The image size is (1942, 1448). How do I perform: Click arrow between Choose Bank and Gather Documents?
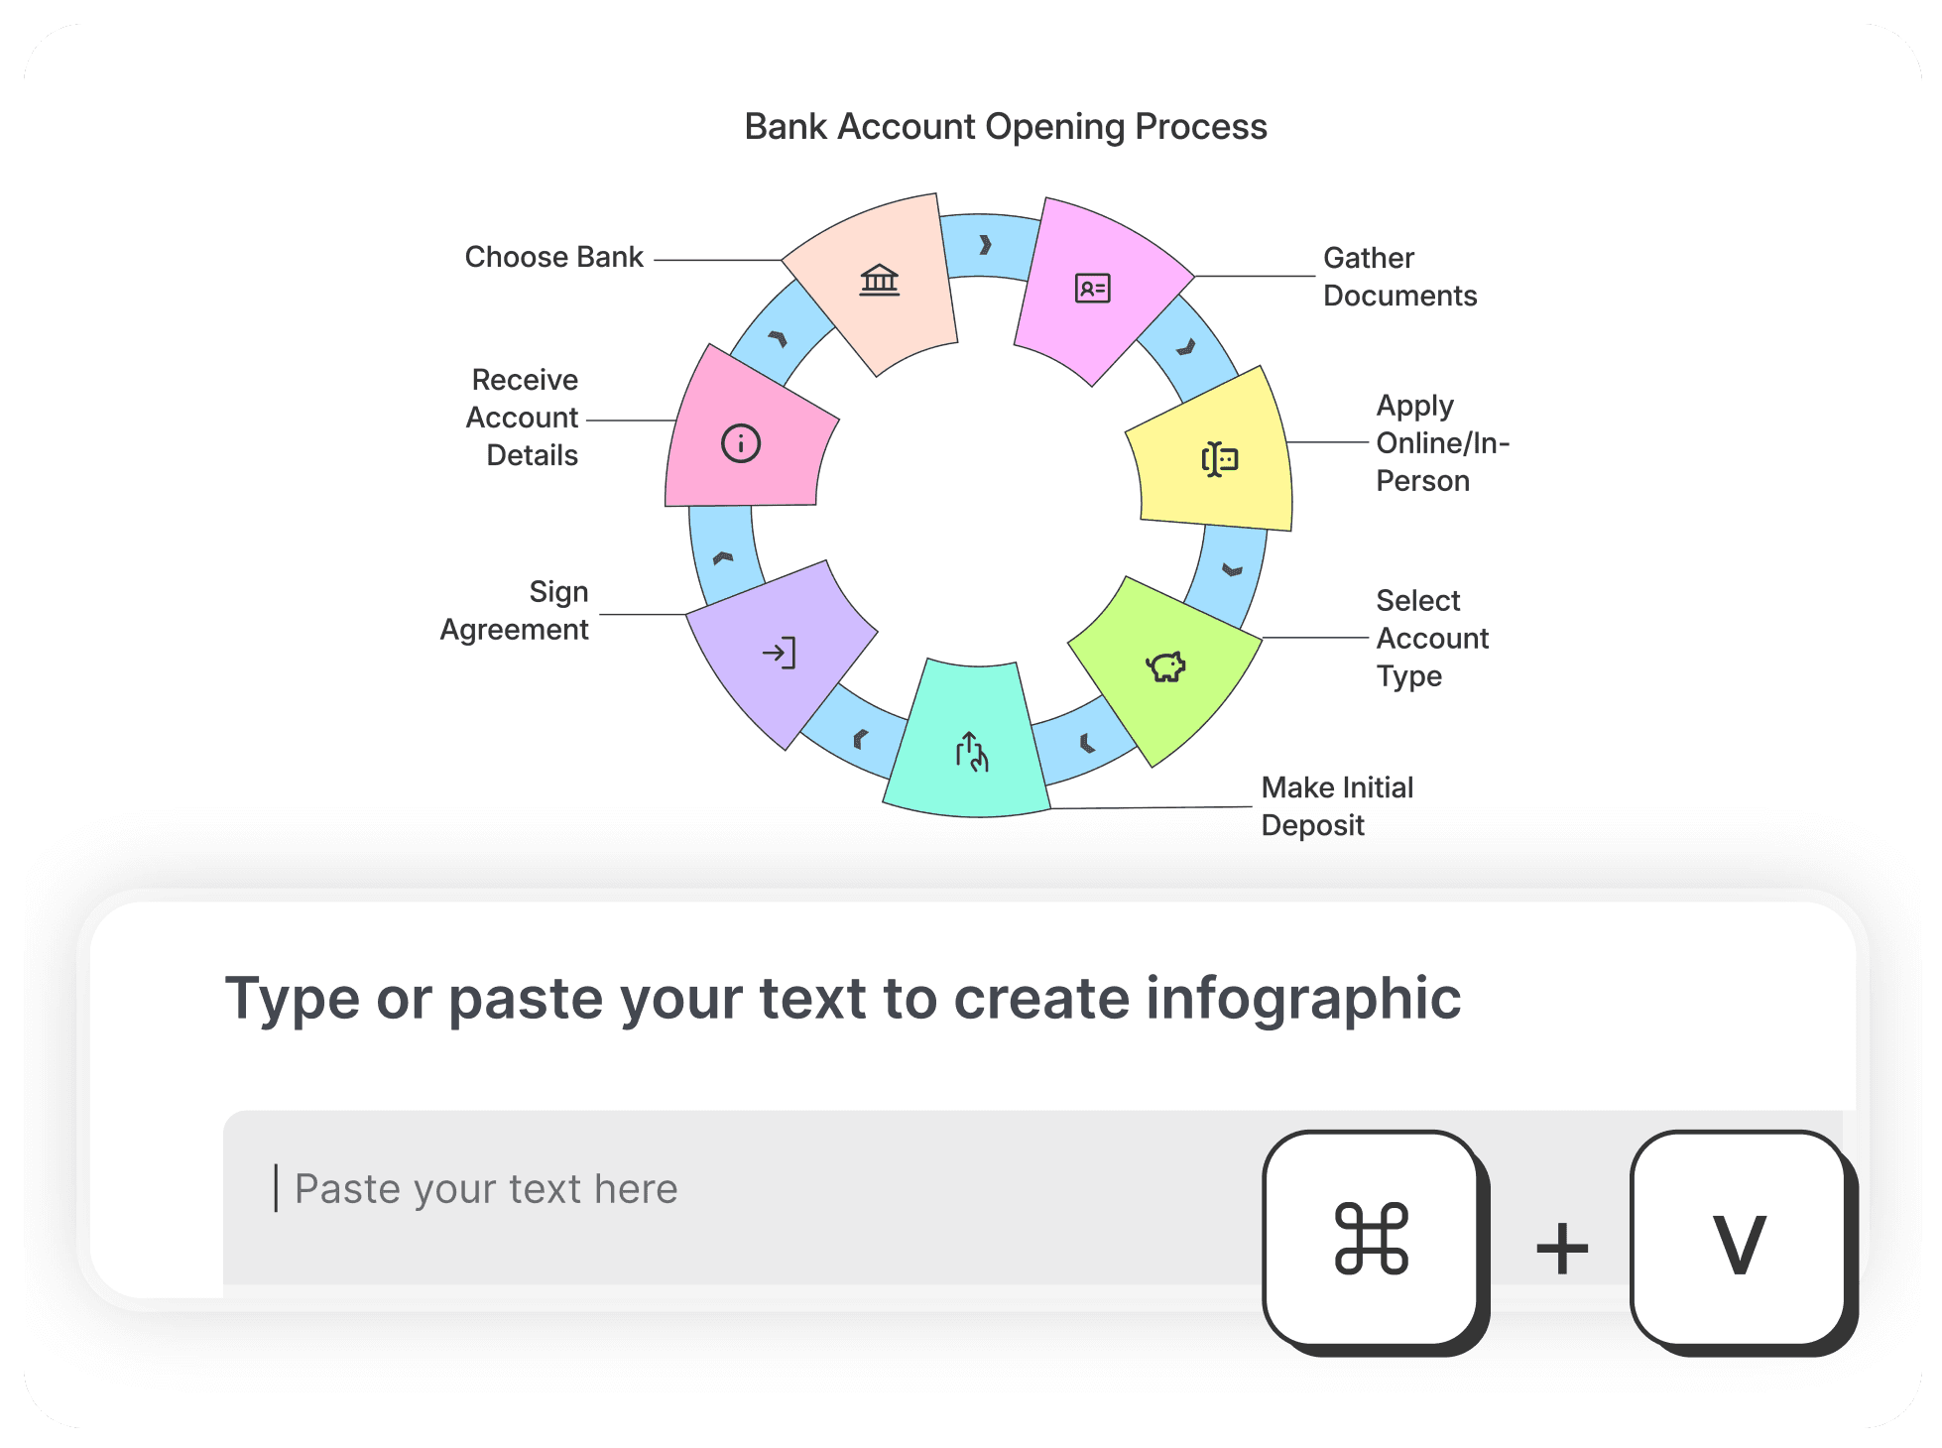click(985, 245)
